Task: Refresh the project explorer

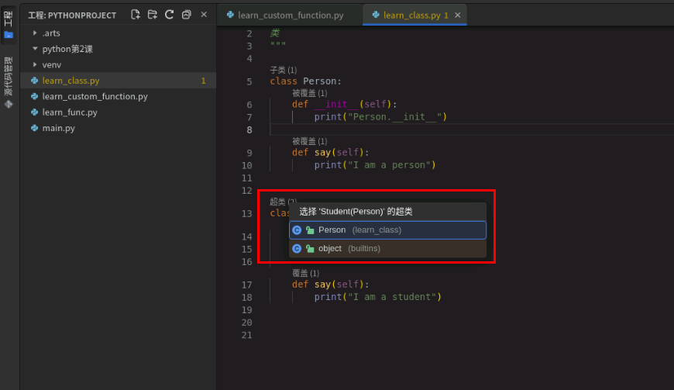Action: pyautogui.click(x=169, y=15)
